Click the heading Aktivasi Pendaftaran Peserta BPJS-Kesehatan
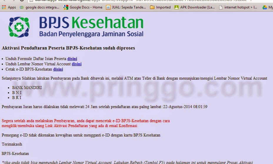The height and width of the screenshot is (164, 273). pos(68,48)
